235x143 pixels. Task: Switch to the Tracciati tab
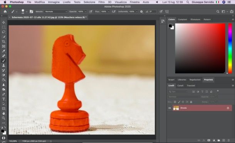pyautogui.click(x=191, y=85)
